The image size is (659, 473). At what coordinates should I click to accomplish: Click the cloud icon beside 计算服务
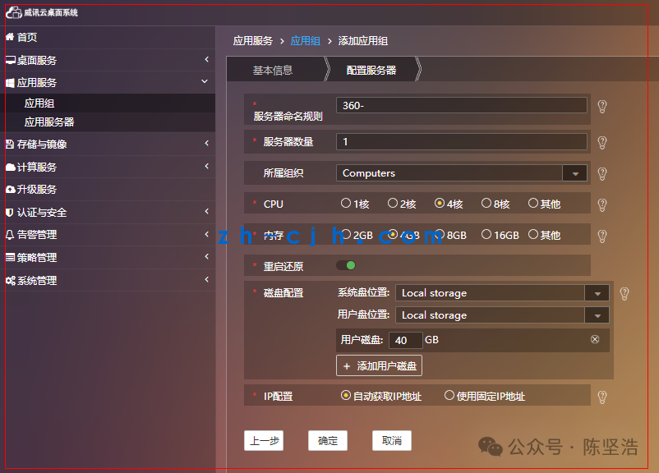tap(11, 168)
